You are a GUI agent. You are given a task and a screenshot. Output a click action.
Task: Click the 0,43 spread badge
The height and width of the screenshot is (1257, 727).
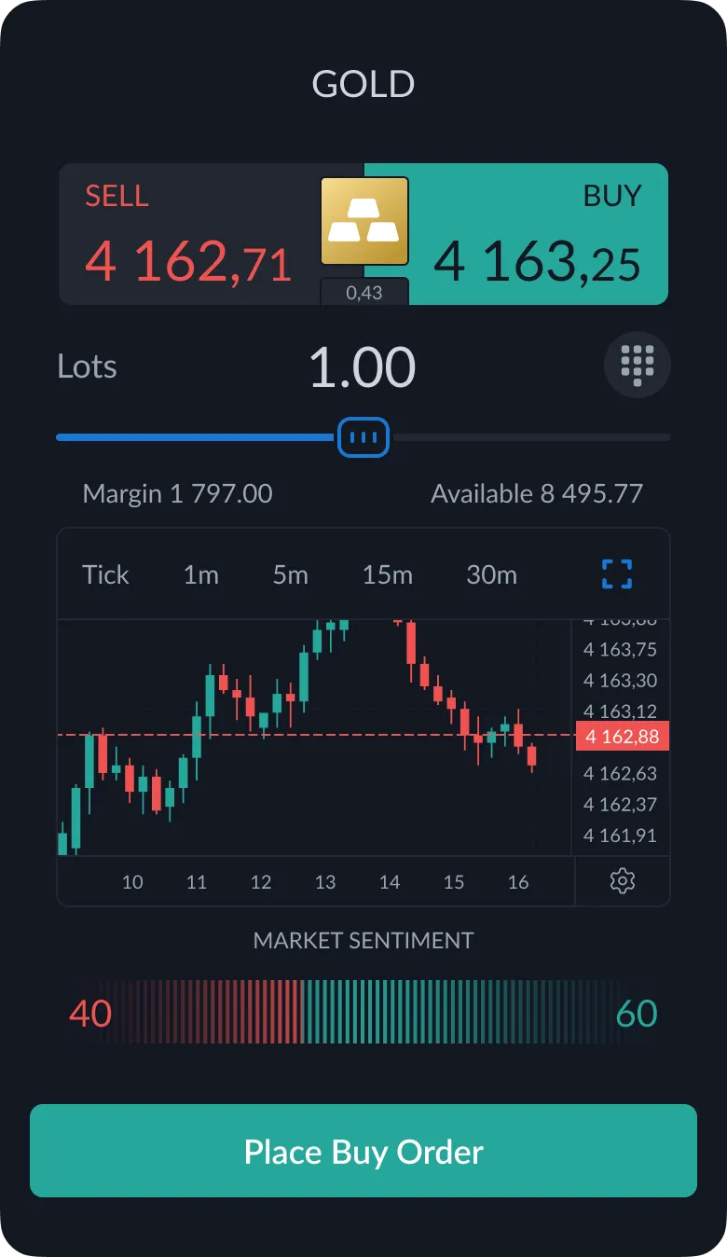[x=364, y=292]
